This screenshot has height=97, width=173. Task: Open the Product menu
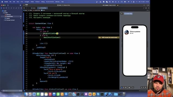(x=37, y=2)
